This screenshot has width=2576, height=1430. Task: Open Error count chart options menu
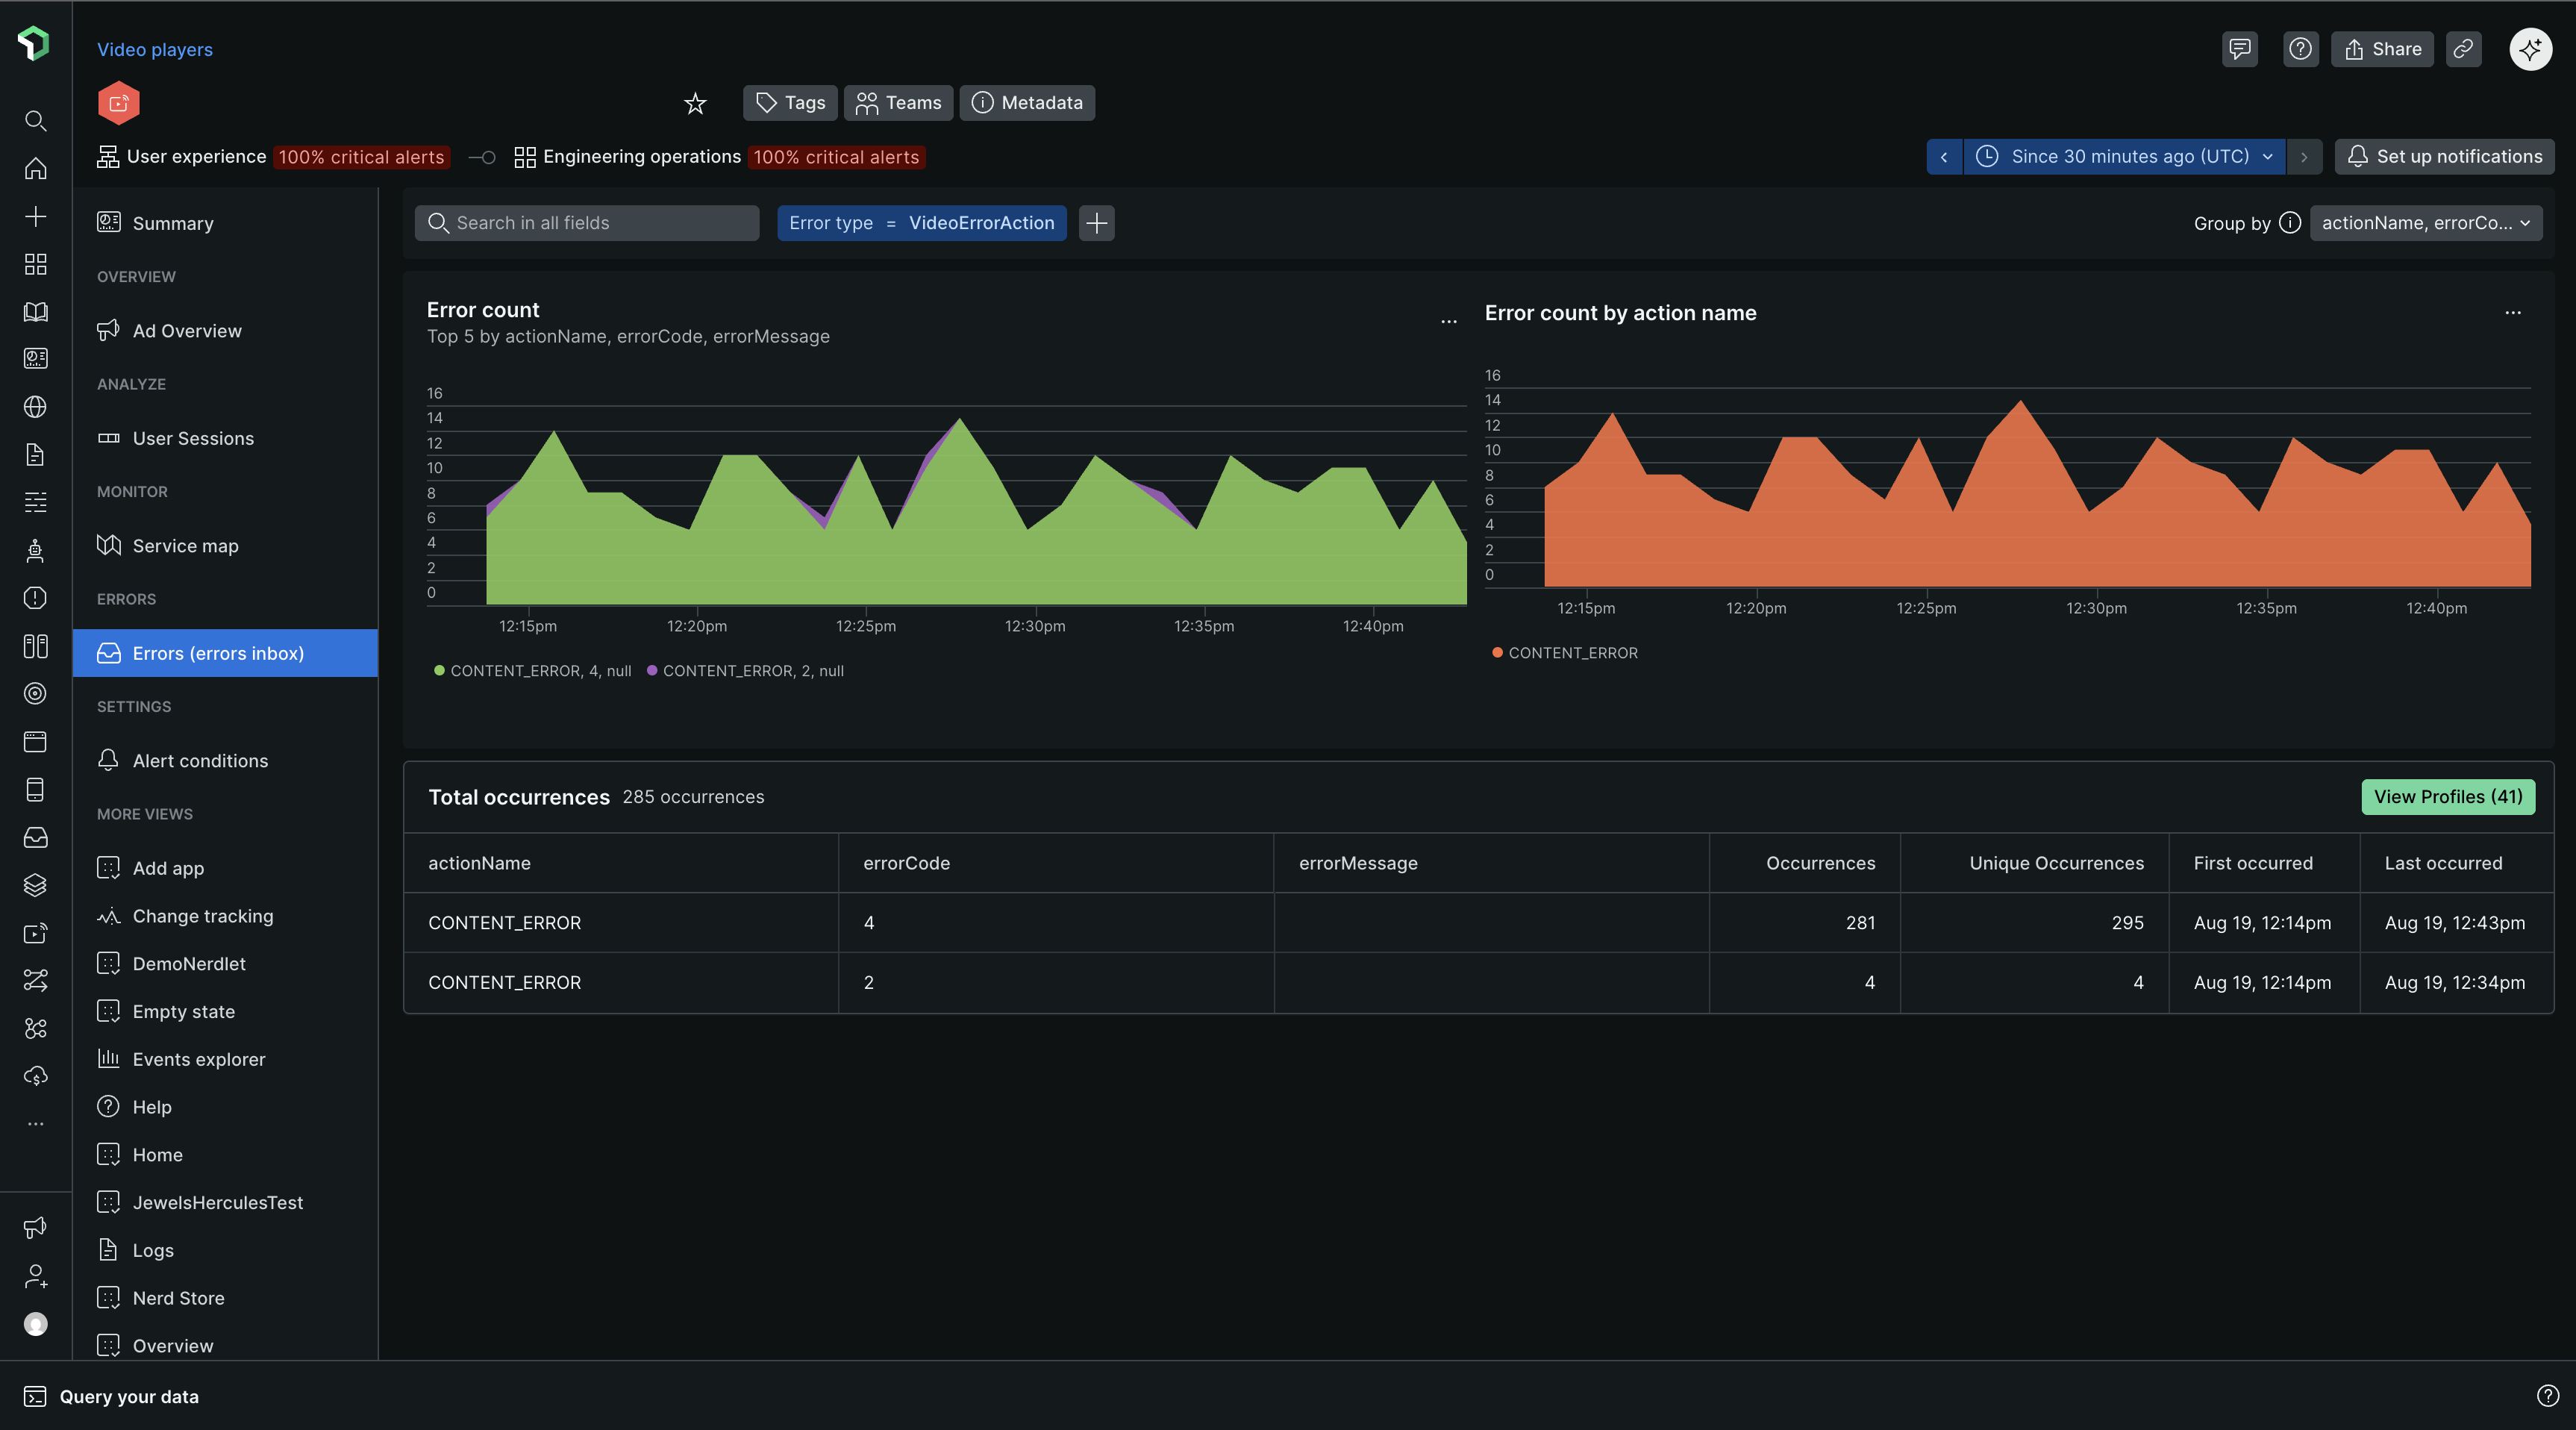(1448, 322)
